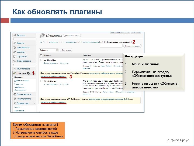Click Деактивировать under wp-Monalisa

[51, 63]
